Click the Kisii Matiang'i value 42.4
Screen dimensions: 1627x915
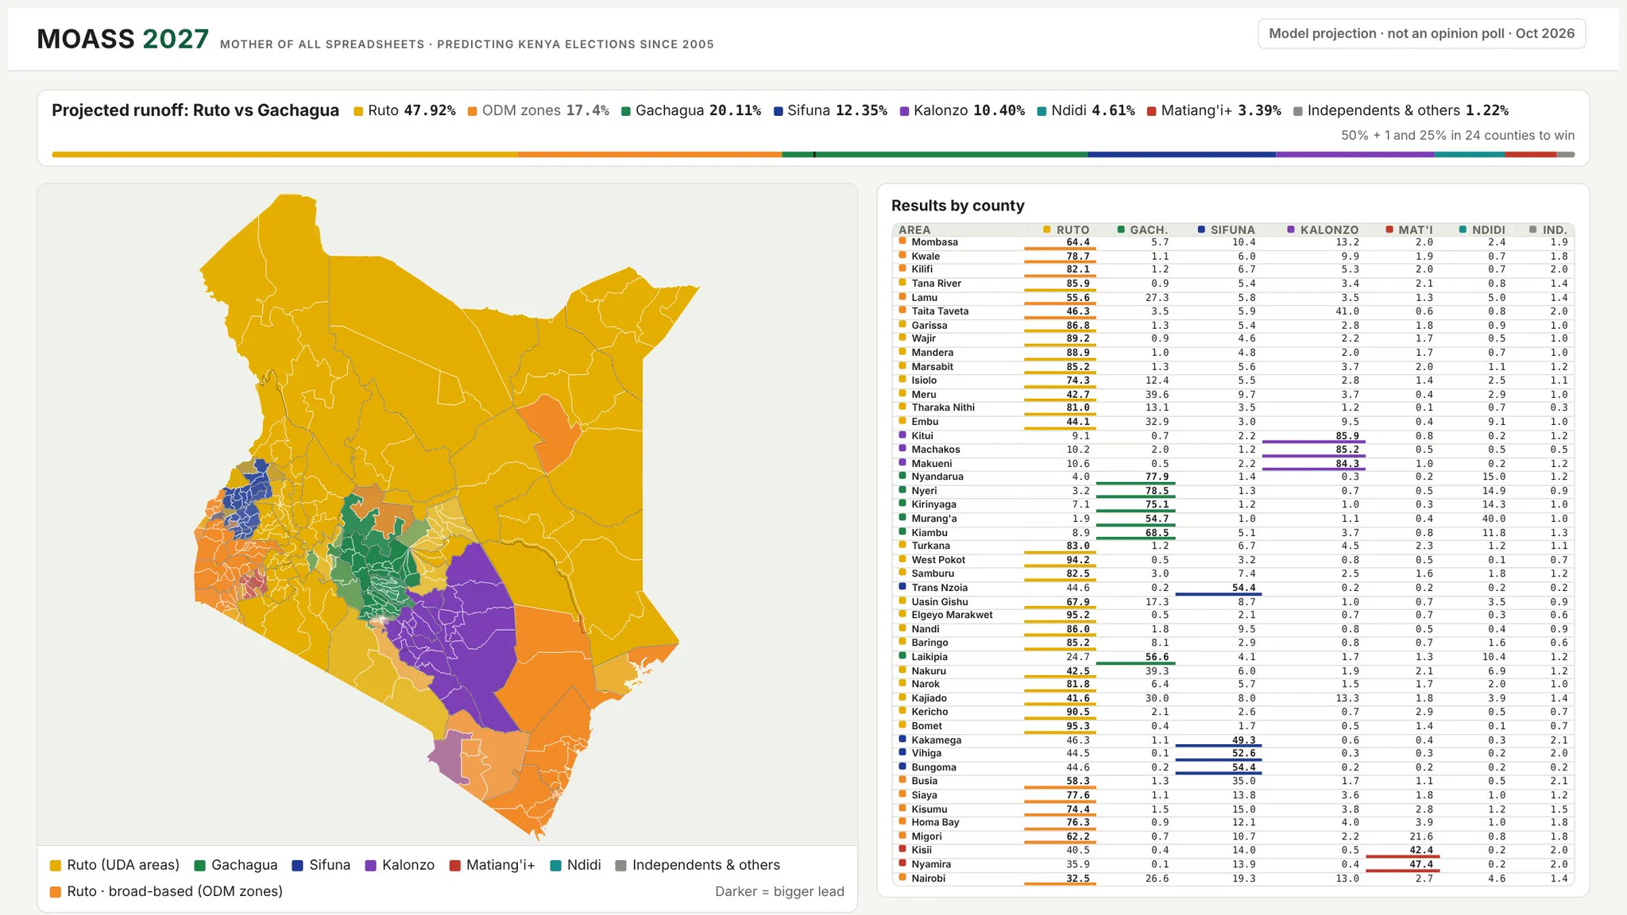click(x=1421, y=850)
